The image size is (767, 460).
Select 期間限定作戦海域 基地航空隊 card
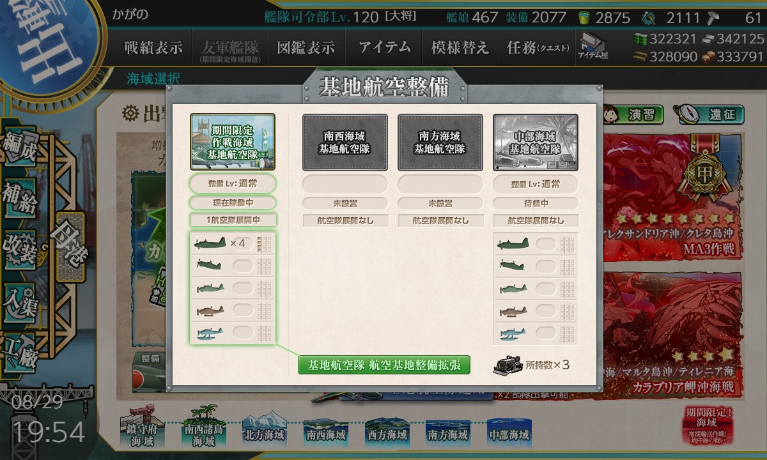(x=233, y=142)
